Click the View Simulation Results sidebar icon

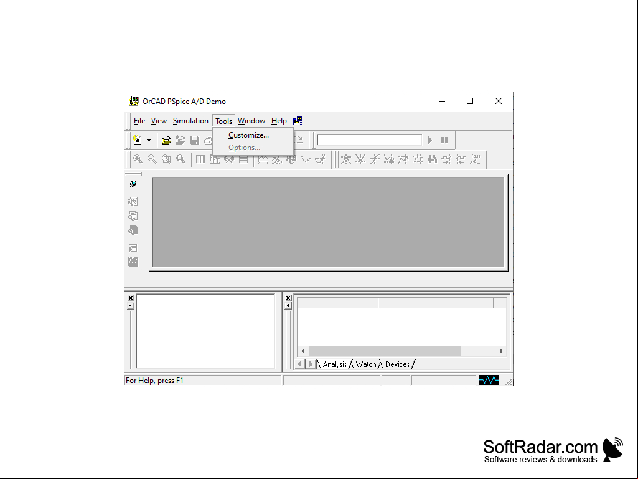tap(133, 201)
